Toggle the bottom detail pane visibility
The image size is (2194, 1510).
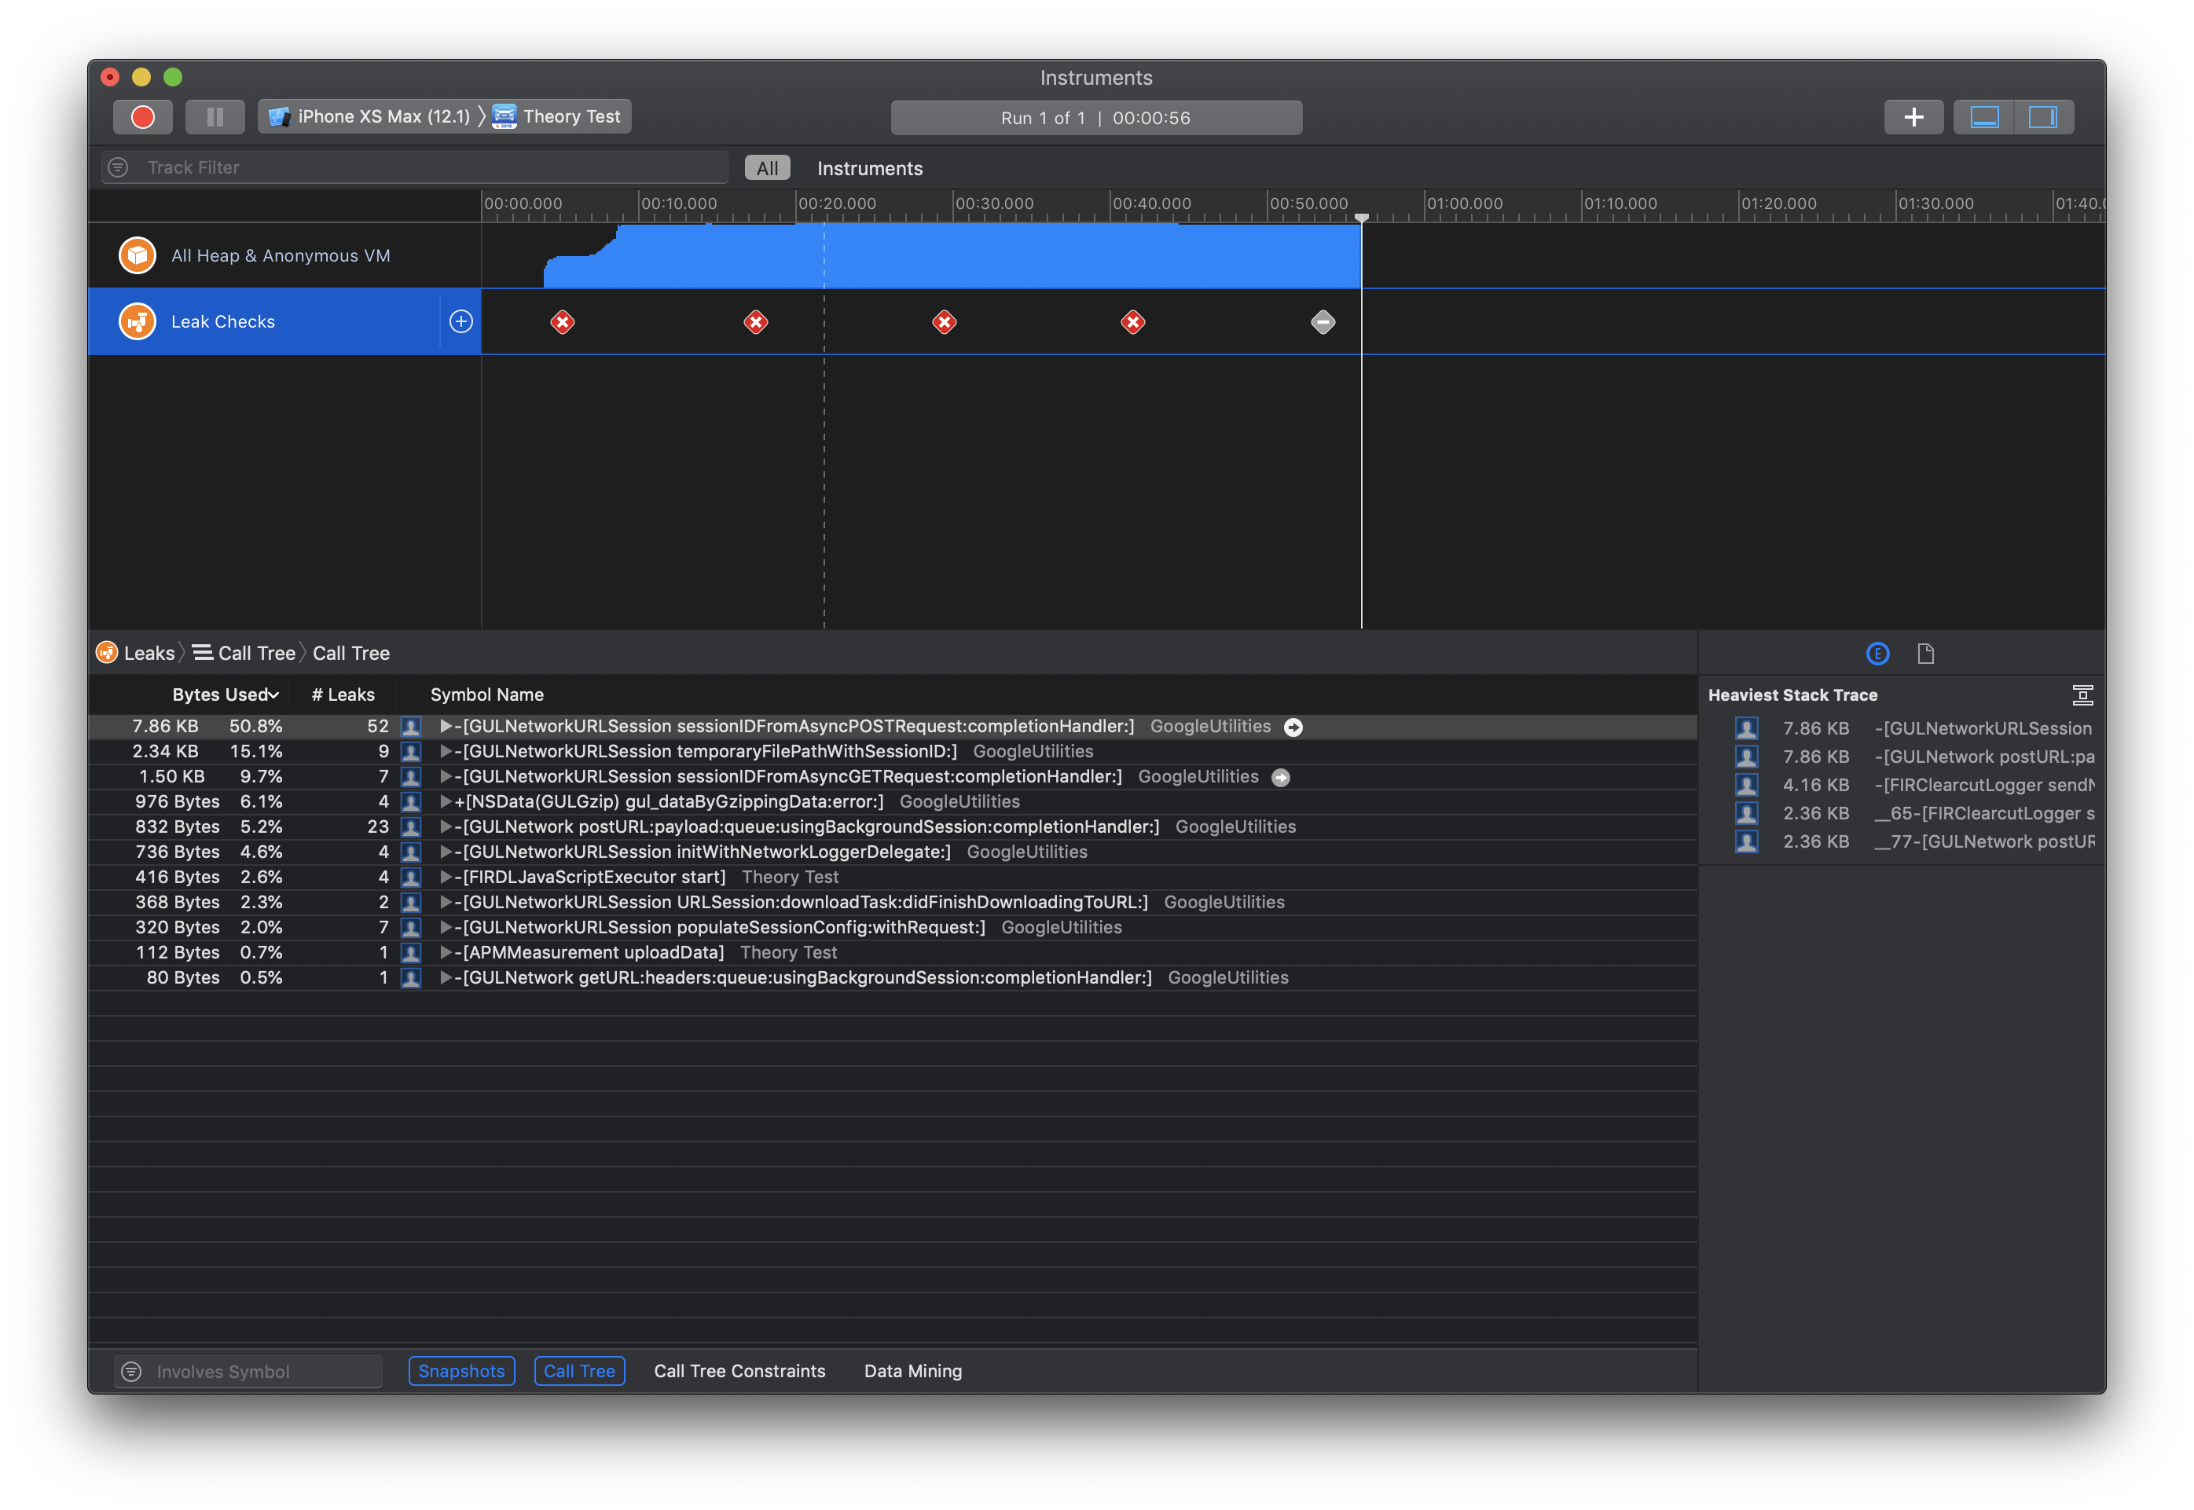click(x=1986, y=116)
